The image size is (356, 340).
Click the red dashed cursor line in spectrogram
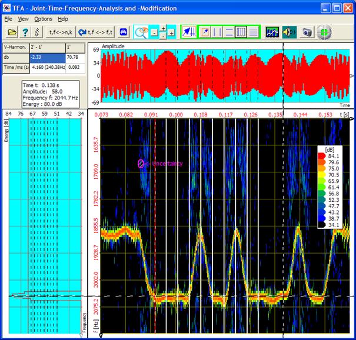(155, 226)
